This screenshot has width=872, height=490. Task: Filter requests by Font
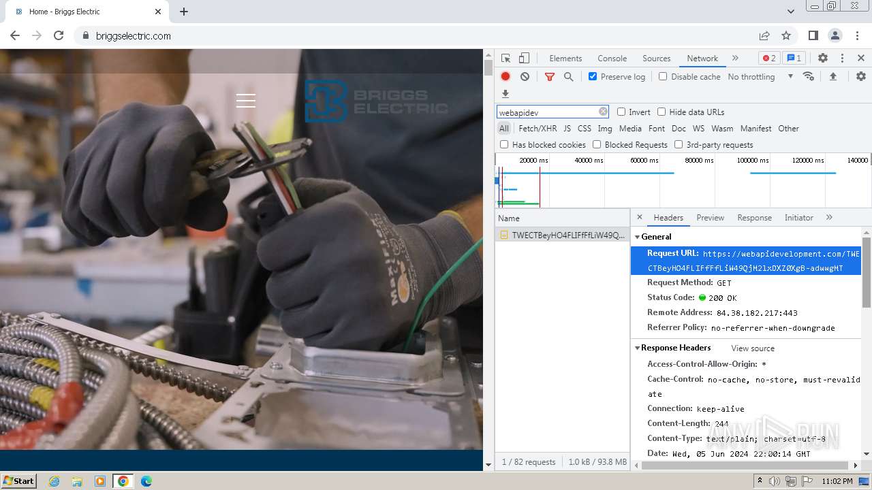657,128
